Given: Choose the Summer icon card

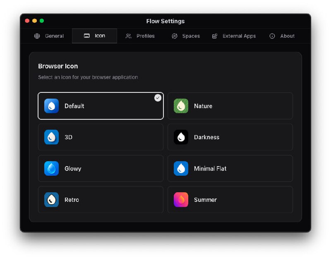Looking at the screenshot, I should click(x=230, y=200).
